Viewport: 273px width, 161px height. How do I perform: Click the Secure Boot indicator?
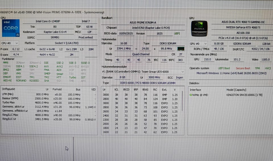(243, 68)
